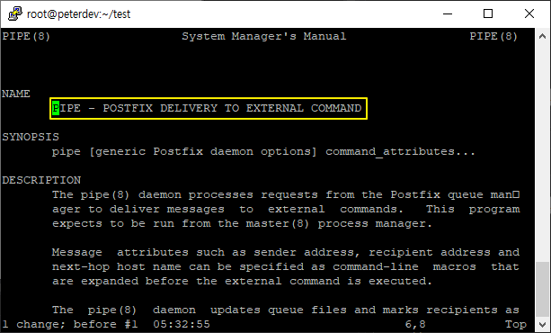The image size is (551, 333).
Task: Click the word 'COMMAND' in the NAME line
Action: [x=336, y=108]
